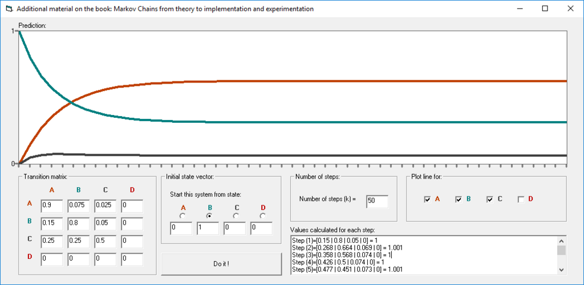The height and width of the screenshot is (285, 584).
Task: Click initial state vector field under B
Action: pyautogui.click(x=208, y=229)
